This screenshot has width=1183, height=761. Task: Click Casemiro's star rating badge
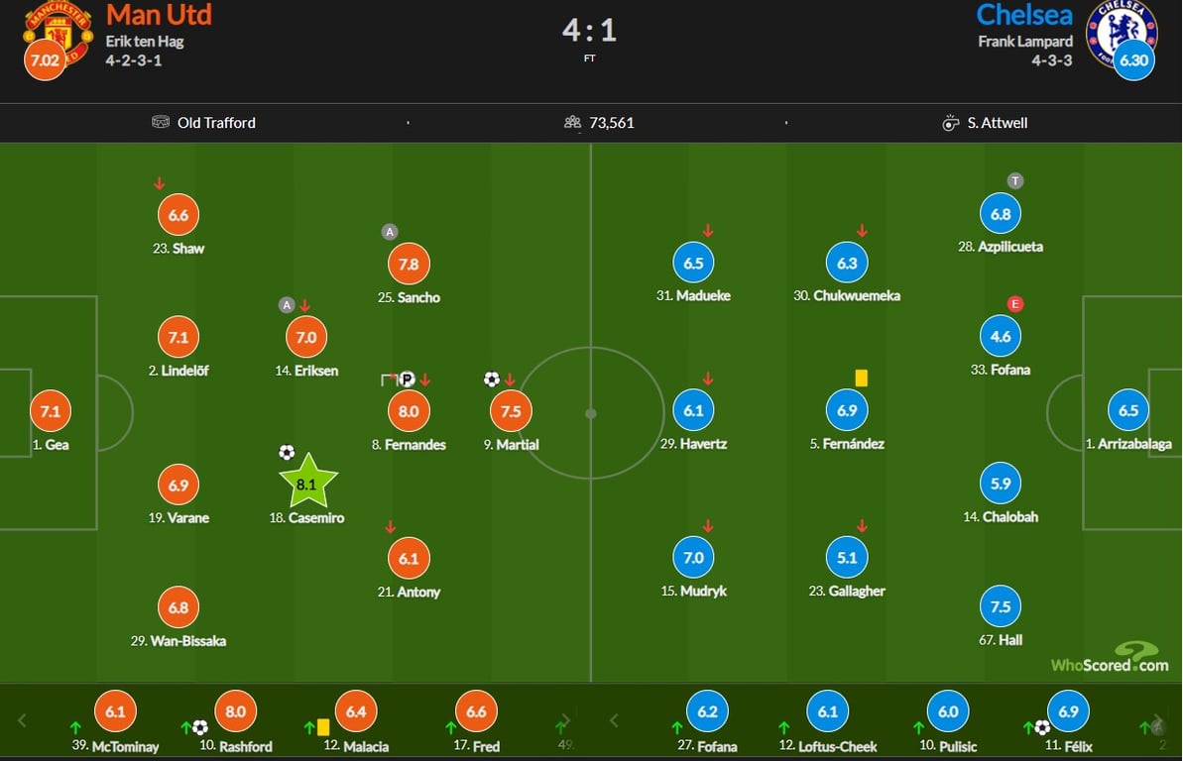click(x=306, y=484)
